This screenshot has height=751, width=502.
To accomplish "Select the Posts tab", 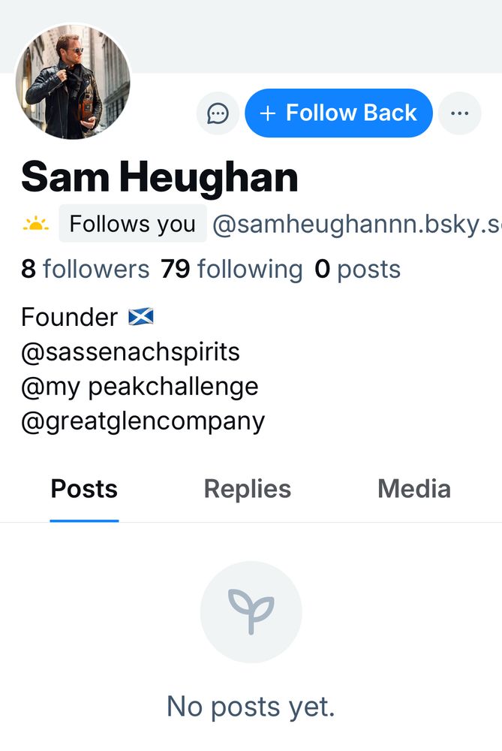I will [84, 489].
